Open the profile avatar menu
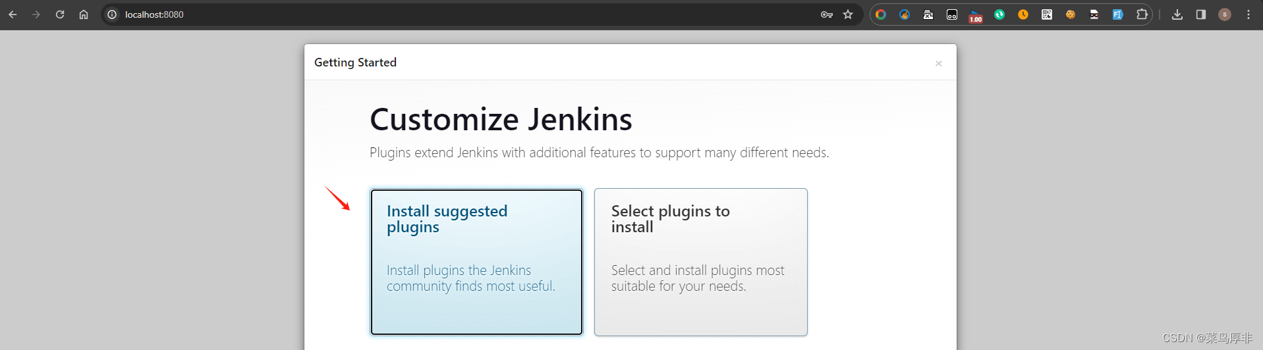1263x350 pixels. point(1225,14)
